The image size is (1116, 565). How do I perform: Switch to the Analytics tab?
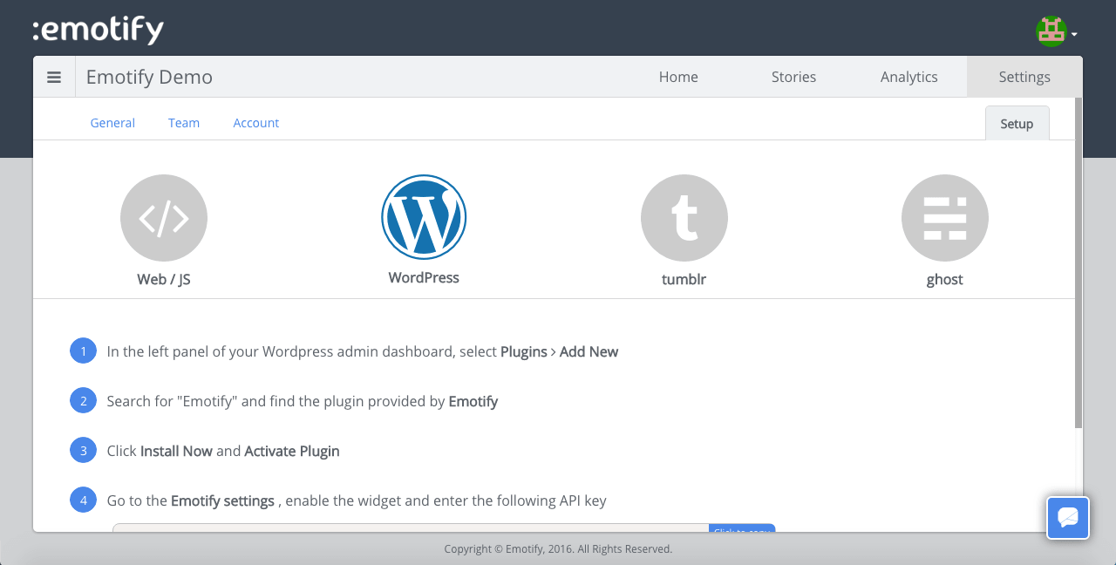tap(909, 77)
